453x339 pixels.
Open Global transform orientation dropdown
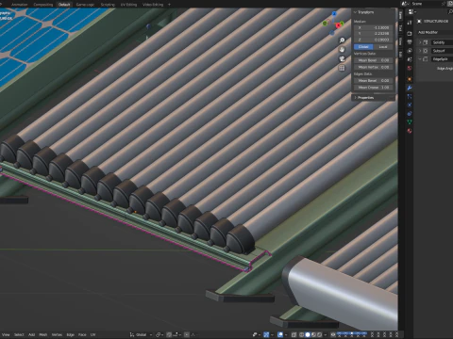(141, 334)
